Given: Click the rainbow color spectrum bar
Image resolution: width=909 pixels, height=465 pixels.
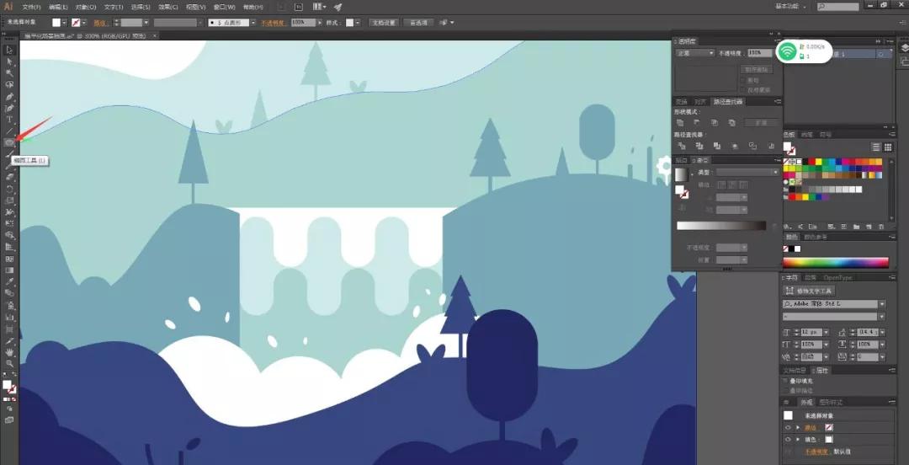Looking at the screenshot, I should [x=835, y=263].
